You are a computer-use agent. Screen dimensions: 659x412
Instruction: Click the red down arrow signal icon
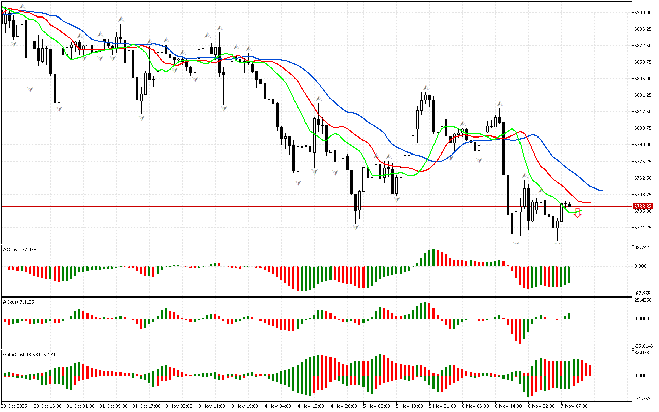pos(578,213)
